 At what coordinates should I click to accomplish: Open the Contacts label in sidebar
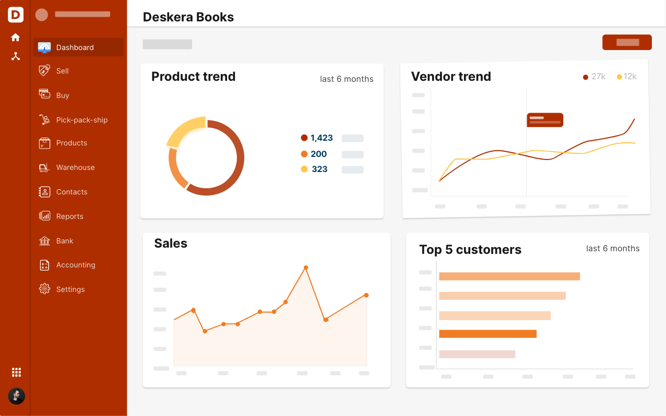point(72,192)
